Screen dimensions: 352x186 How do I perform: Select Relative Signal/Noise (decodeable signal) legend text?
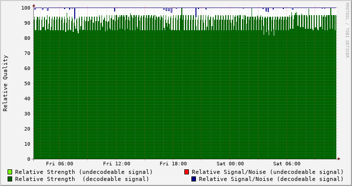click(271, 179)
